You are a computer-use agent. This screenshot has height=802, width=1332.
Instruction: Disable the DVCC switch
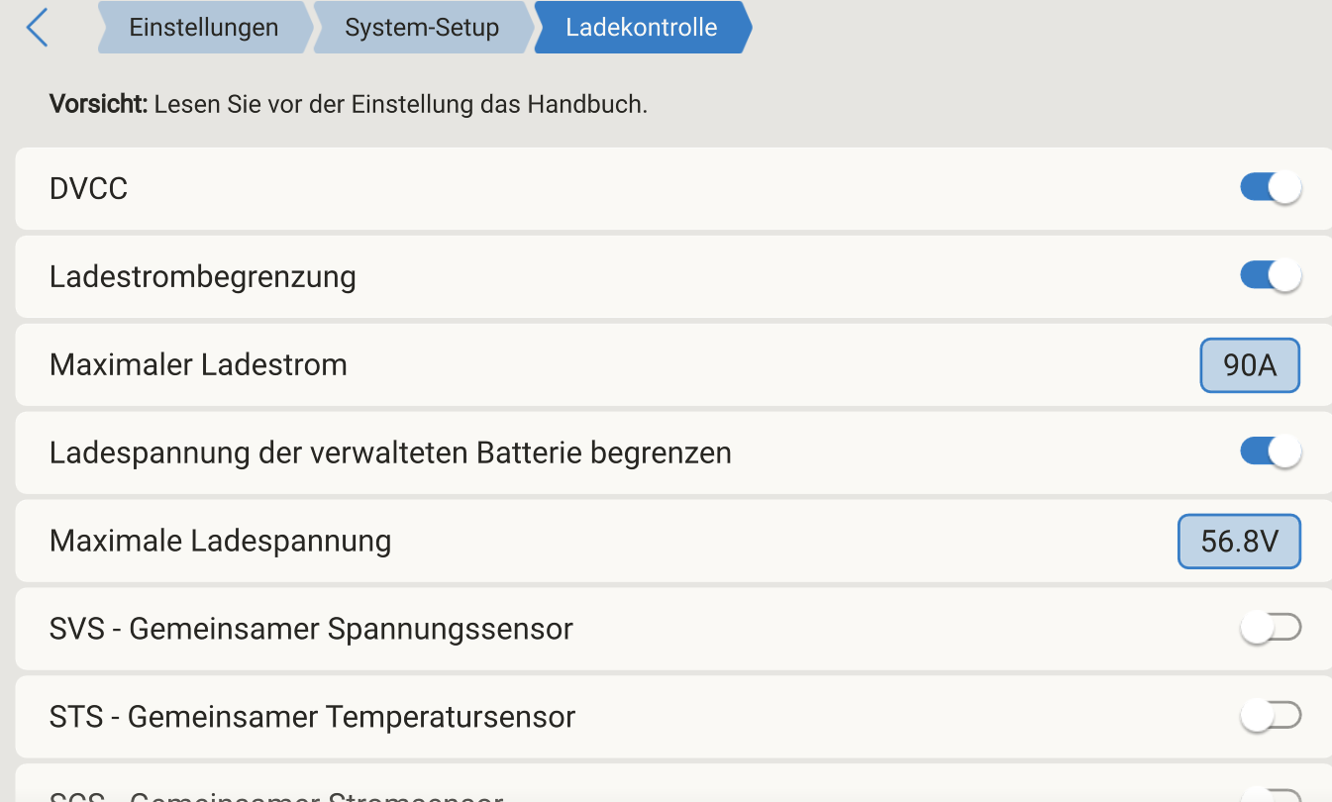1270,188
